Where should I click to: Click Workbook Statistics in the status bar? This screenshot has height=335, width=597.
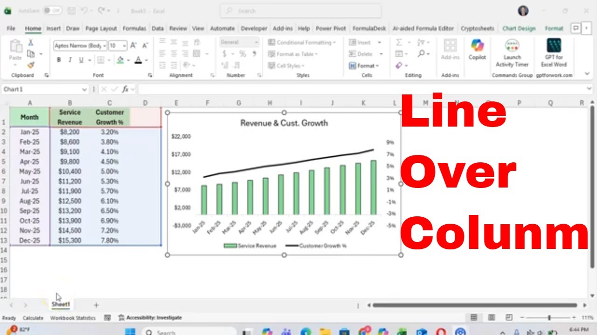tap(73, 318)
